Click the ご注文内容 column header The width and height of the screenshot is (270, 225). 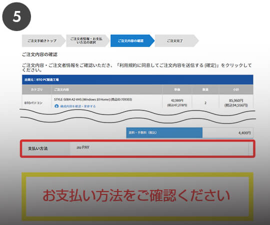tap(107, 89)
